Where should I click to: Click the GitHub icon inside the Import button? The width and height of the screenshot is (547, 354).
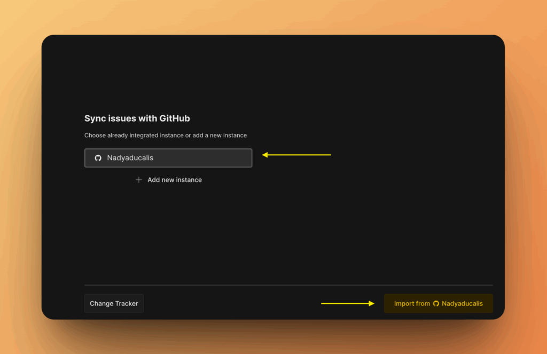[436, 304]
